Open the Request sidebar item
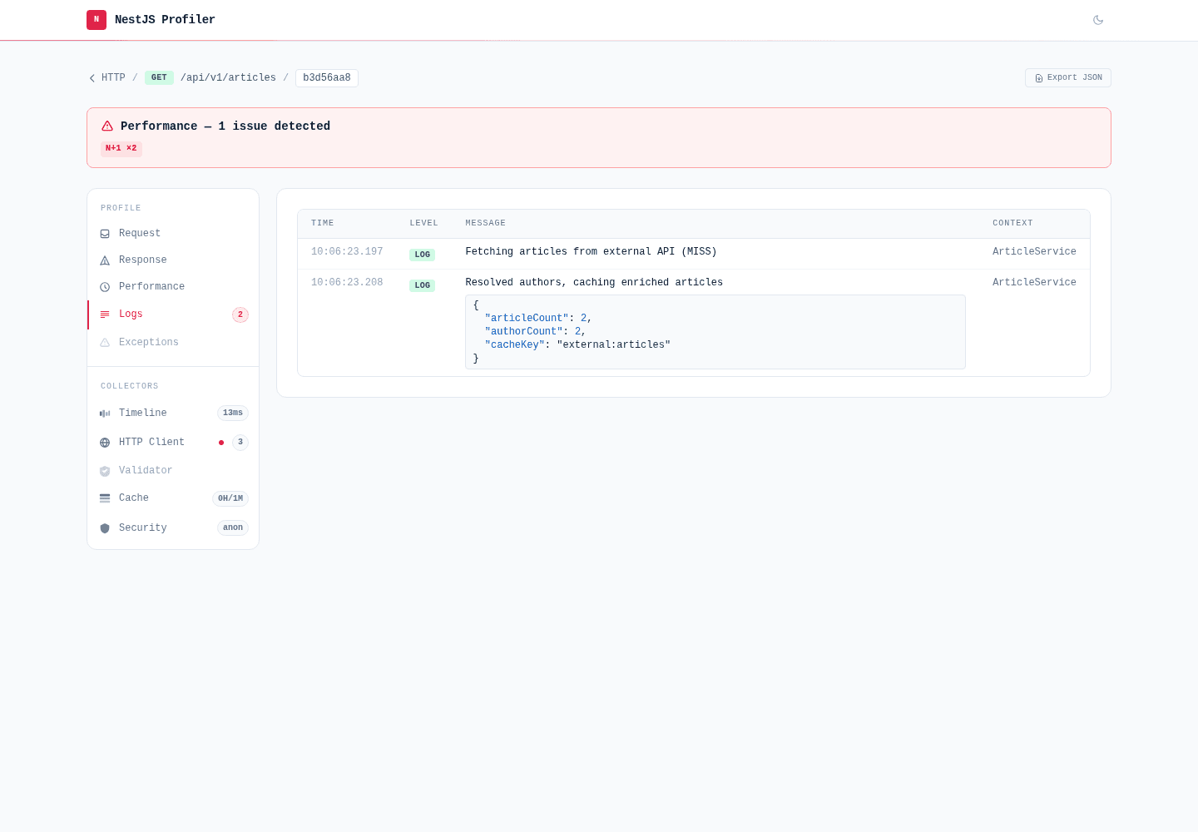Image resolution: width=1198 pixels, height=832 pixels. pyautogui.click(x=173, y=234)
